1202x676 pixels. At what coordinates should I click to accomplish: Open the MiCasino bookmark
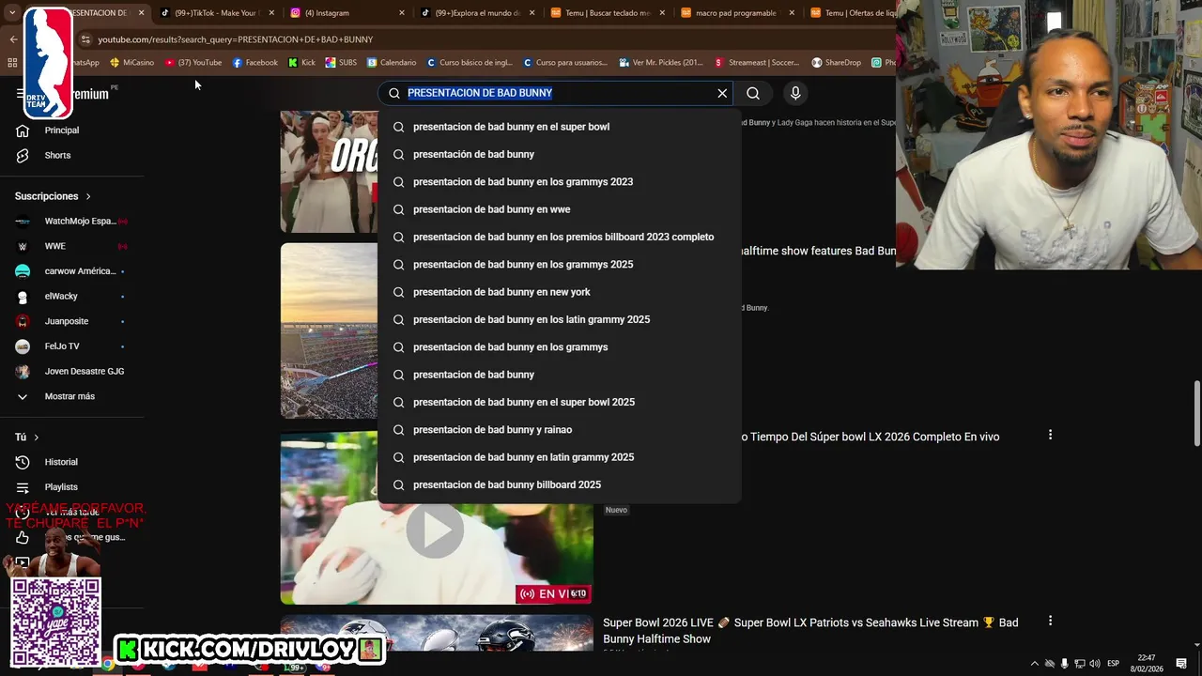coord(131,63)
